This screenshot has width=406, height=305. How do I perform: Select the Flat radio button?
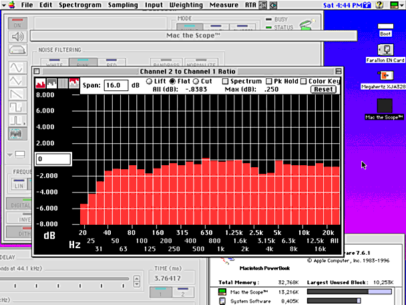172,81
